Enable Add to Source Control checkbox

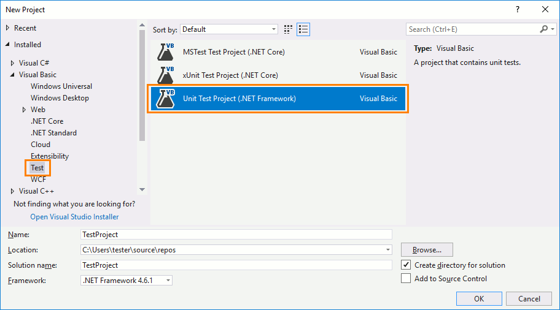point(406,278)
